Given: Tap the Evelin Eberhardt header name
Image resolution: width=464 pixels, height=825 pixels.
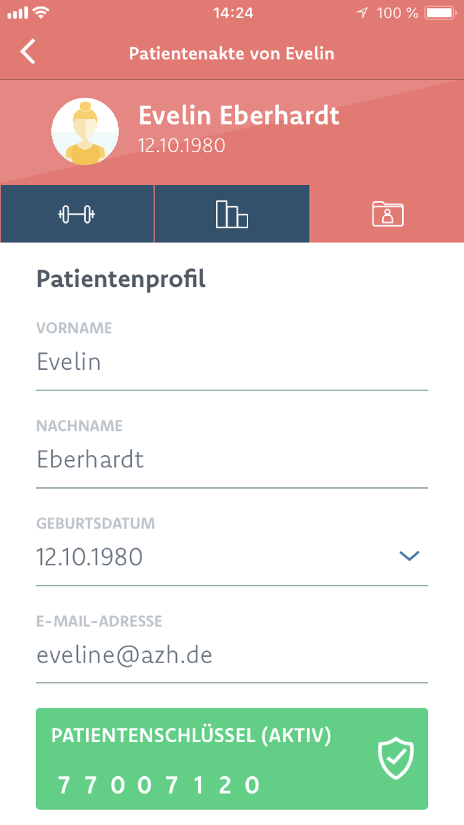Looking at the screenshot, I should [239, 116].
